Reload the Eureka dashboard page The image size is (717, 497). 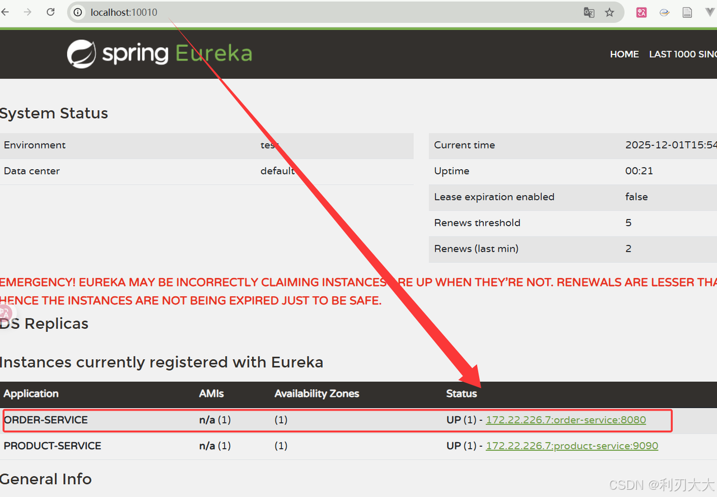coord(50,12)
